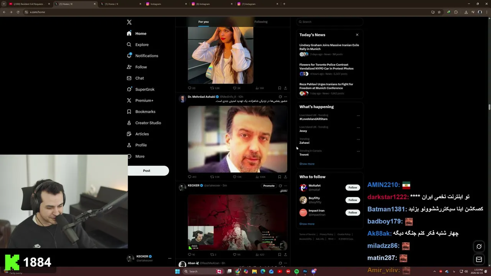Viewport: 491px width, 276px height.
Task: Open the Trennt trending topic
Action: [x=304, y=154]
